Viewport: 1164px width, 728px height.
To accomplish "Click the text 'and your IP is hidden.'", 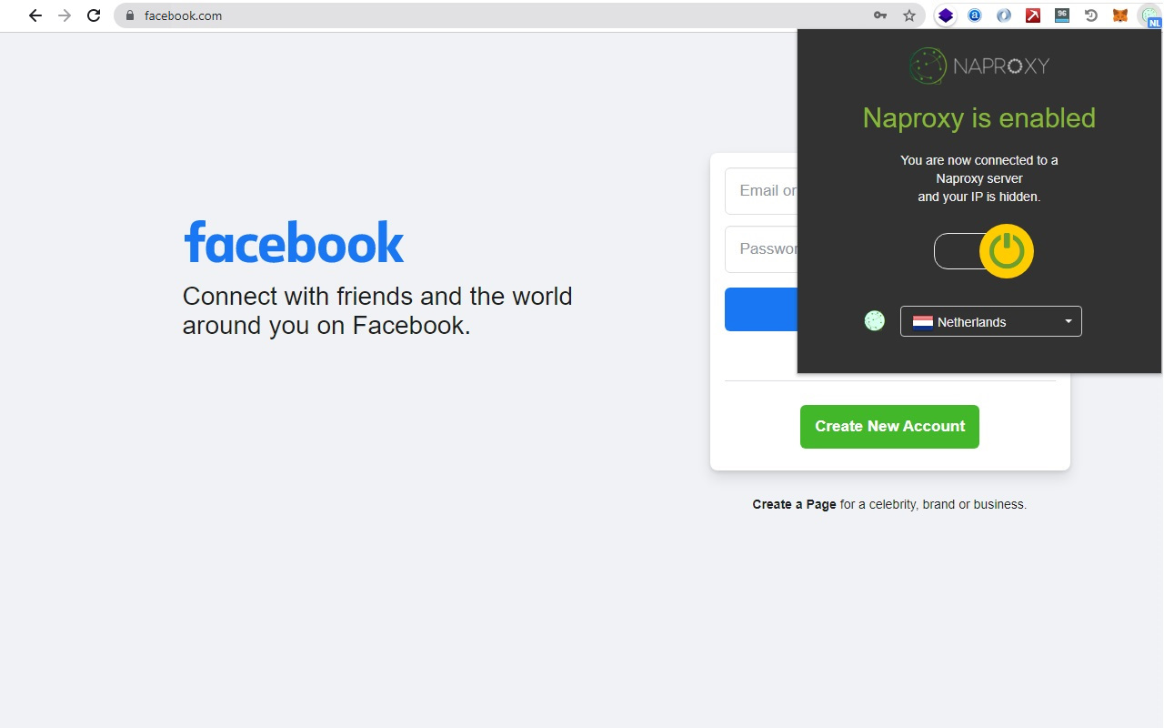I will [979, 197].
